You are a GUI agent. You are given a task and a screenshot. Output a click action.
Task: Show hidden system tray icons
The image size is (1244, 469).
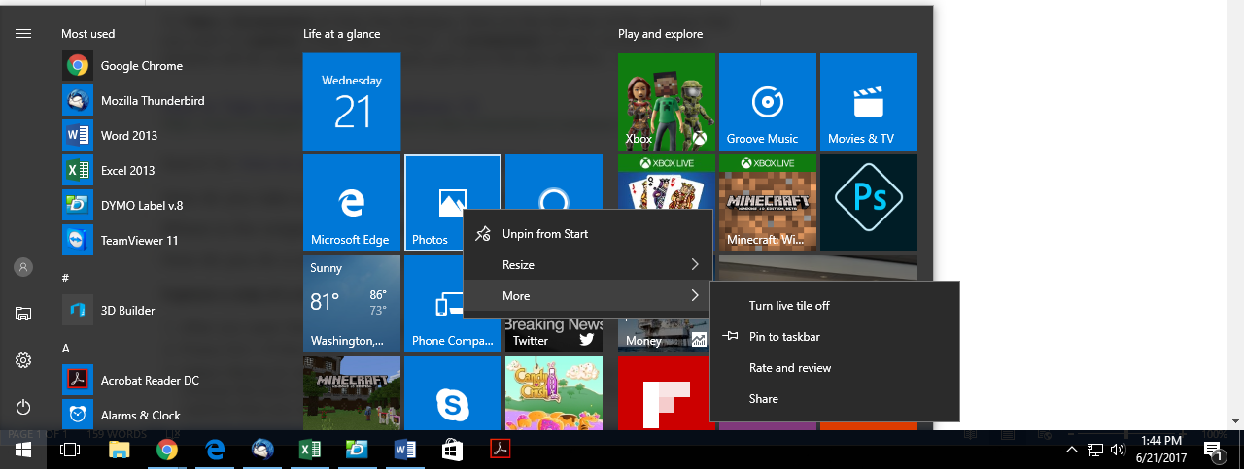1071,450
